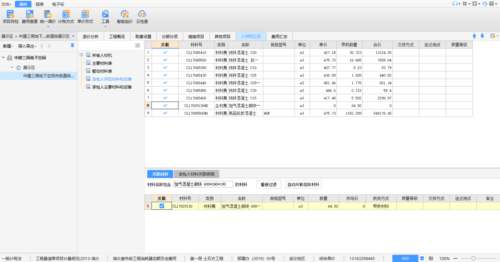
Task: Open the 项目自检 tool
Action: click(11, 17)
